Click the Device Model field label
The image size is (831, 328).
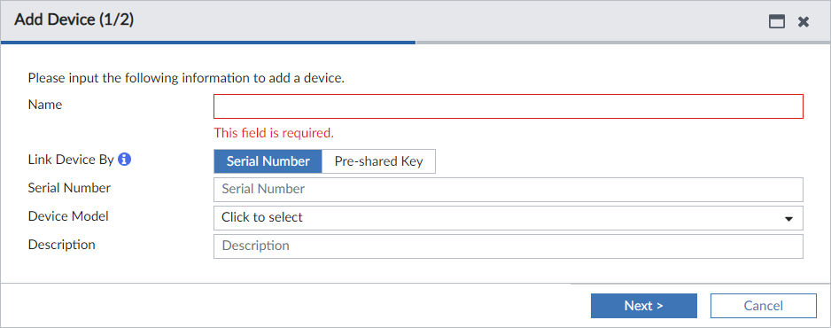(x=68, y=216)
